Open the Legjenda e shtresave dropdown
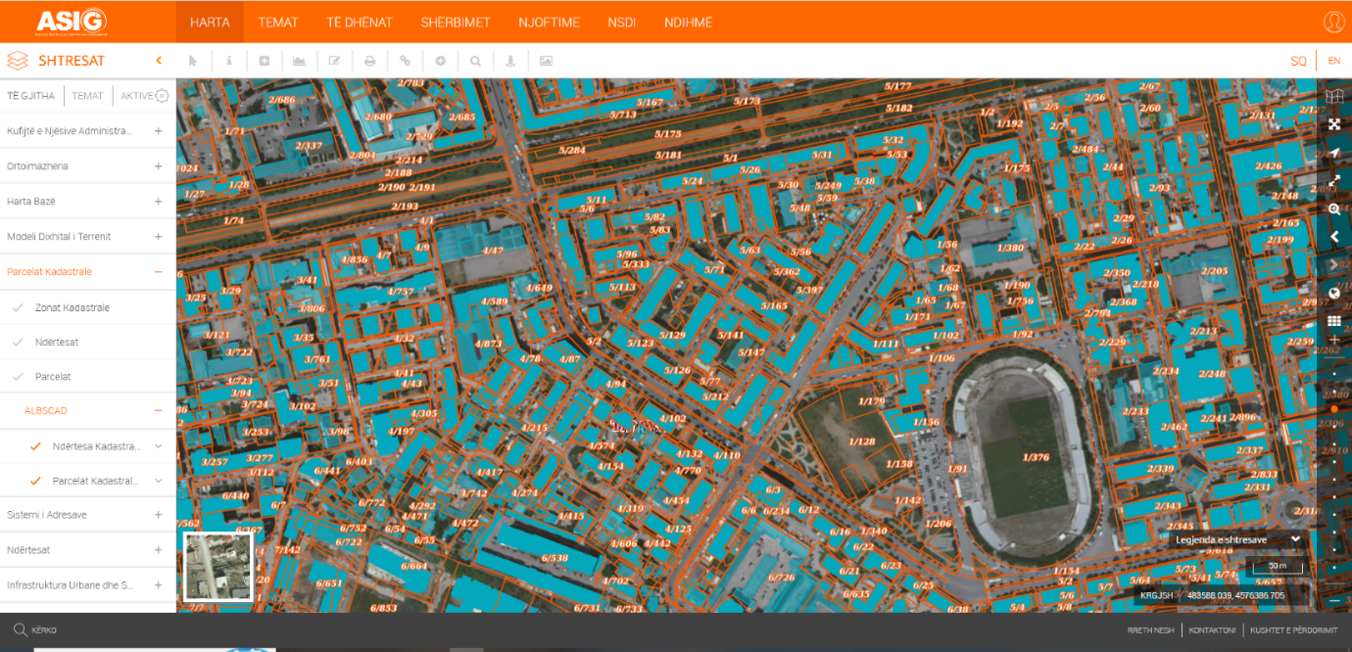 coord(1238,539)
